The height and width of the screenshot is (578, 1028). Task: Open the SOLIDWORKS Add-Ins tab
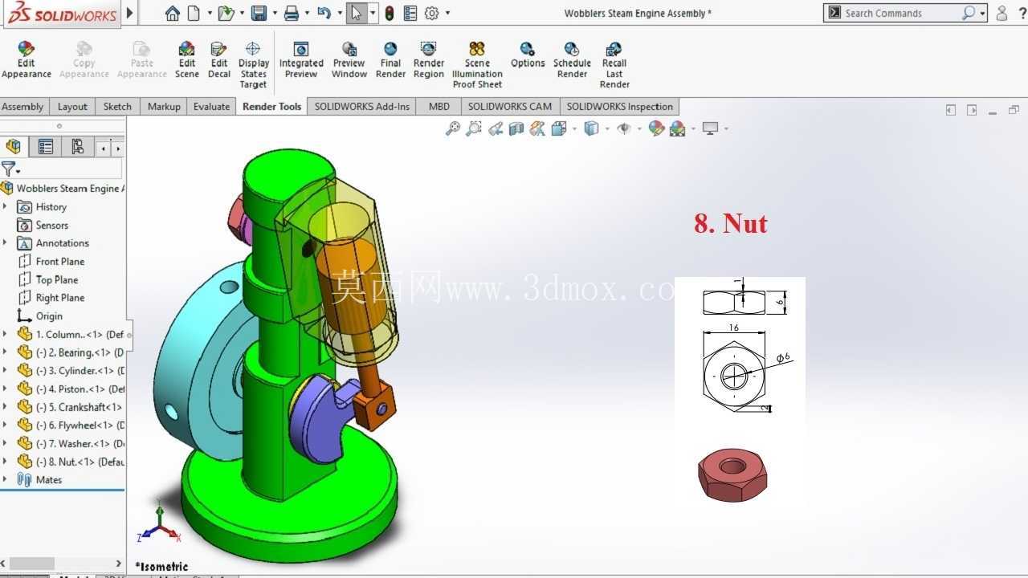tap(361, 107)
